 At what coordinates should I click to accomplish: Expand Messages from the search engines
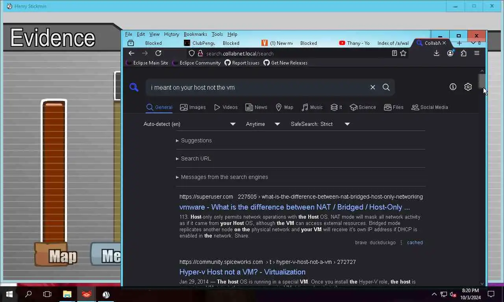pos(222,177)
